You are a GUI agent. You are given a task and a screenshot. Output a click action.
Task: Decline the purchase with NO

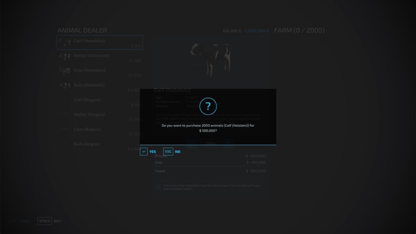pos(172,152)
